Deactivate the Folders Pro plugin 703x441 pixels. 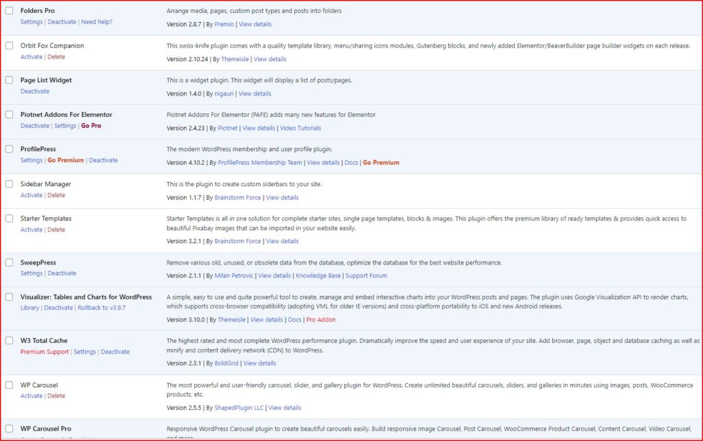(x=62, y=21)
